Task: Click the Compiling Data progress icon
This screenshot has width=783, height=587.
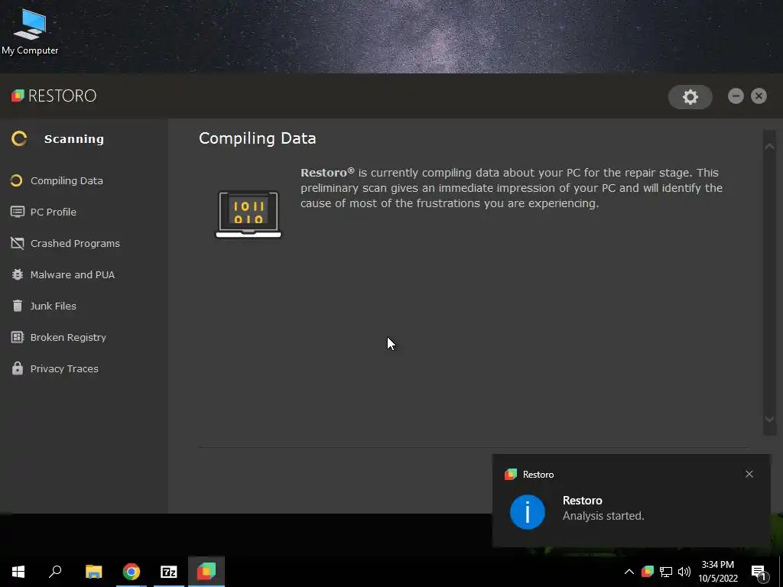Action: coord(17,180)
